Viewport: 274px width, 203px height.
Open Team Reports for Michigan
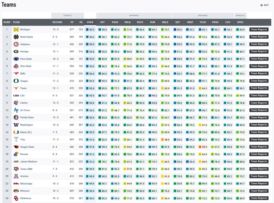(259, 30)
